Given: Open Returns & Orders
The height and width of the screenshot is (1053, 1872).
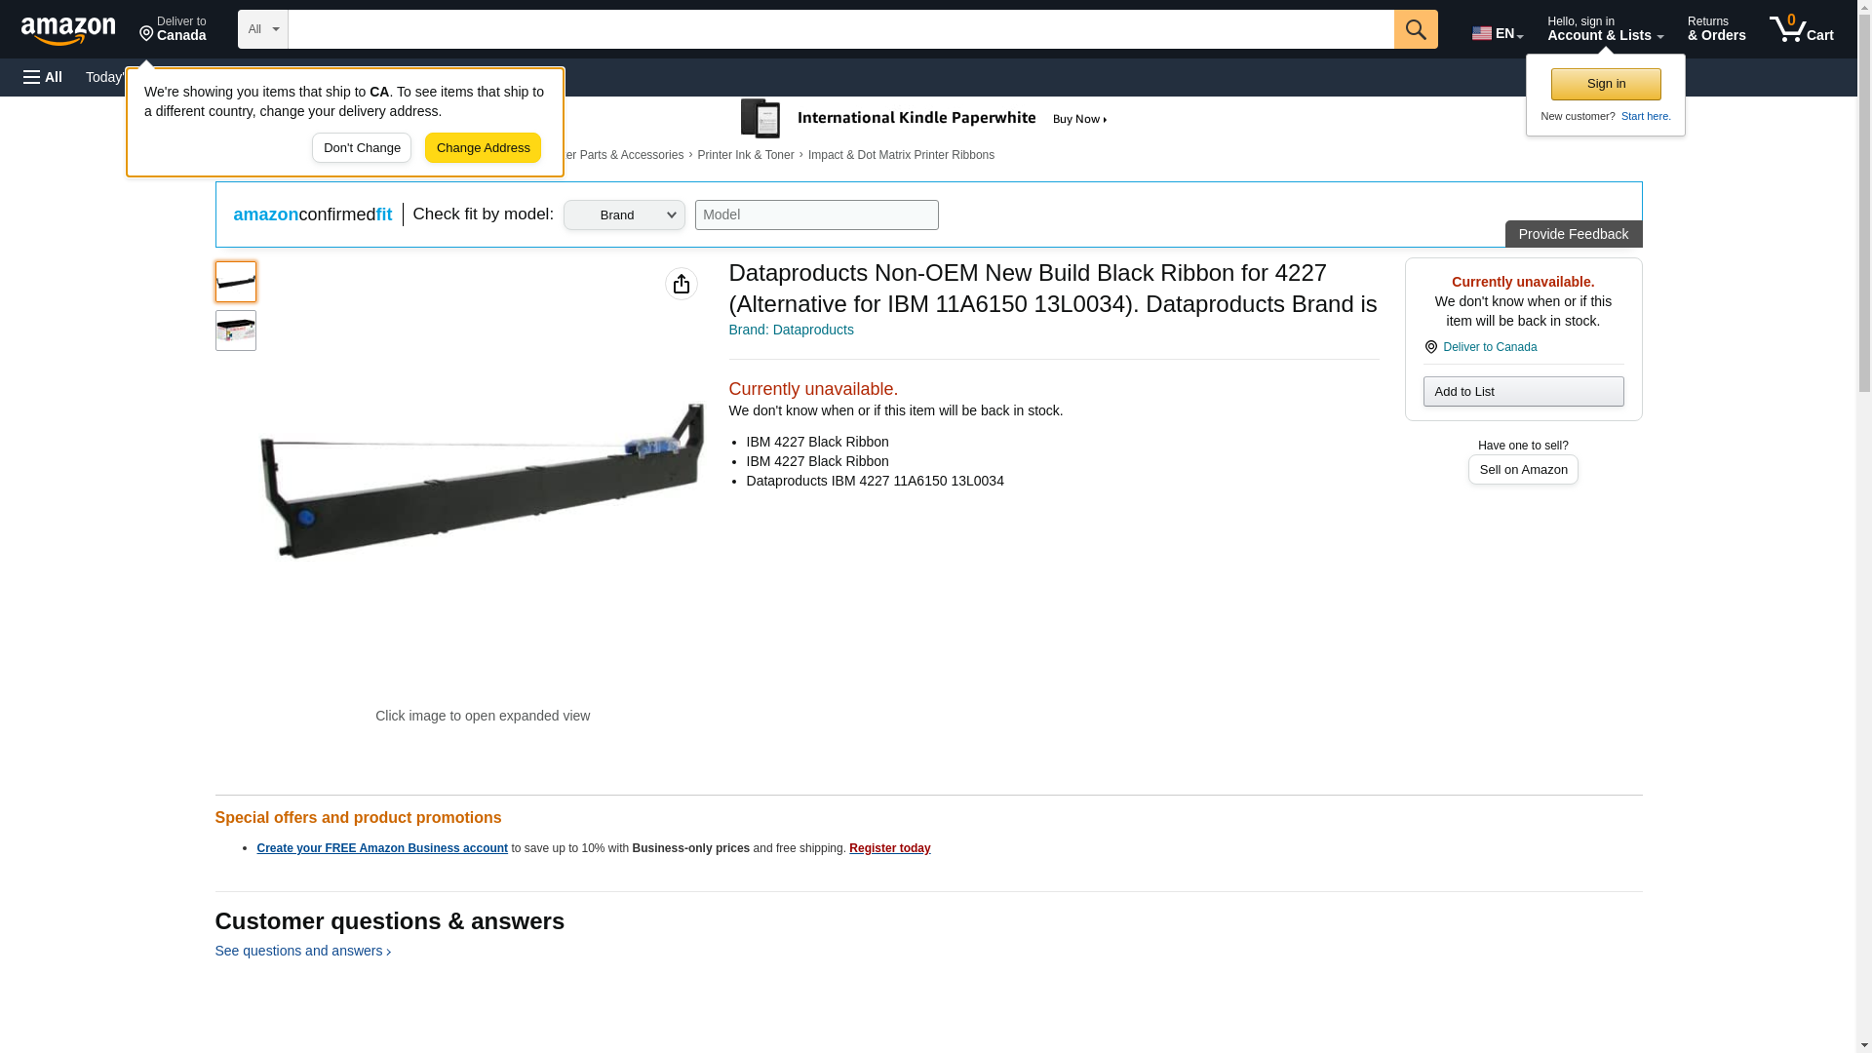Looking at the screenshot, I should tap(1716, 29).
